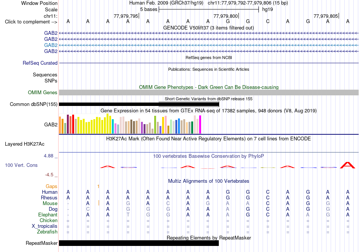359x252 pixels.
Task: Click the '5 bases' scale bar label
Action: pos(149,9)
